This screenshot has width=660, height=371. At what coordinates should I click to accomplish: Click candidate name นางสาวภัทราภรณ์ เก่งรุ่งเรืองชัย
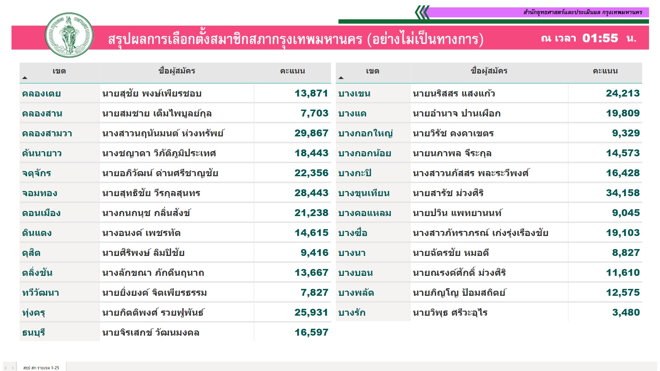tap(481, 233)
